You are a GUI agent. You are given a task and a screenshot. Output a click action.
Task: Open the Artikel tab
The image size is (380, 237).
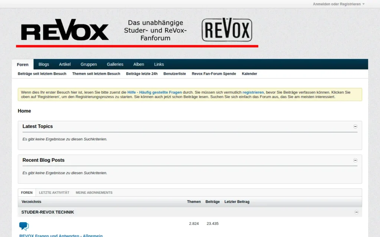tap(65, 64)
